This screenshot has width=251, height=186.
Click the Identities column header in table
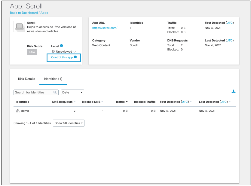coord(23,102)
